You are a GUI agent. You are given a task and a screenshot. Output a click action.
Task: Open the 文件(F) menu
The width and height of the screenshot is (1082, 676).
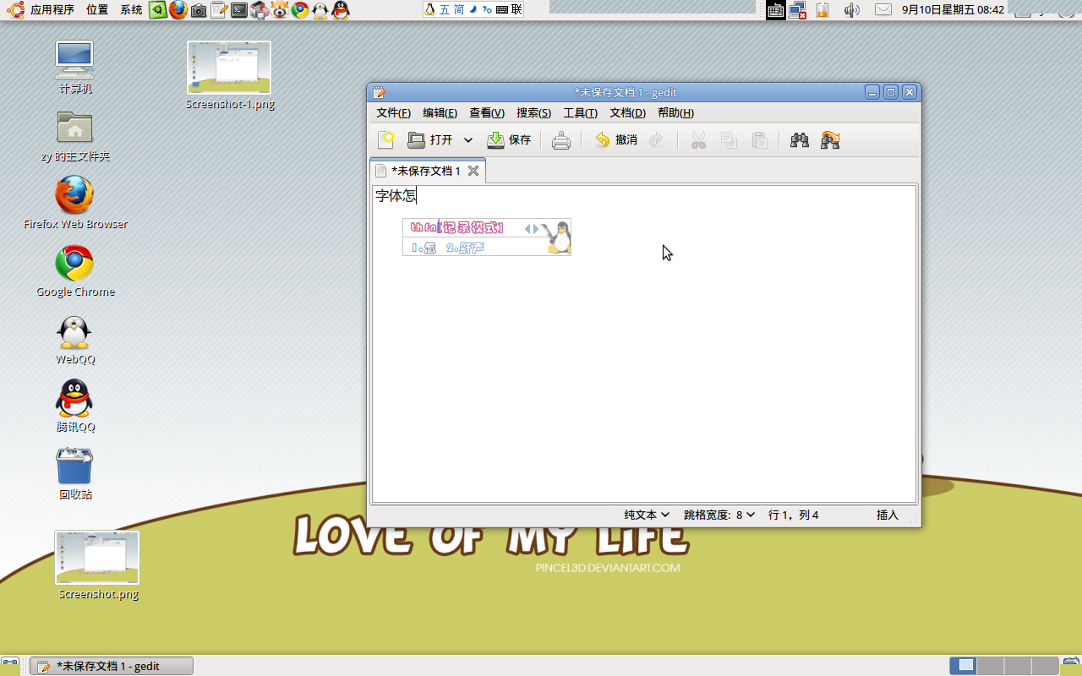coord(393,113)
